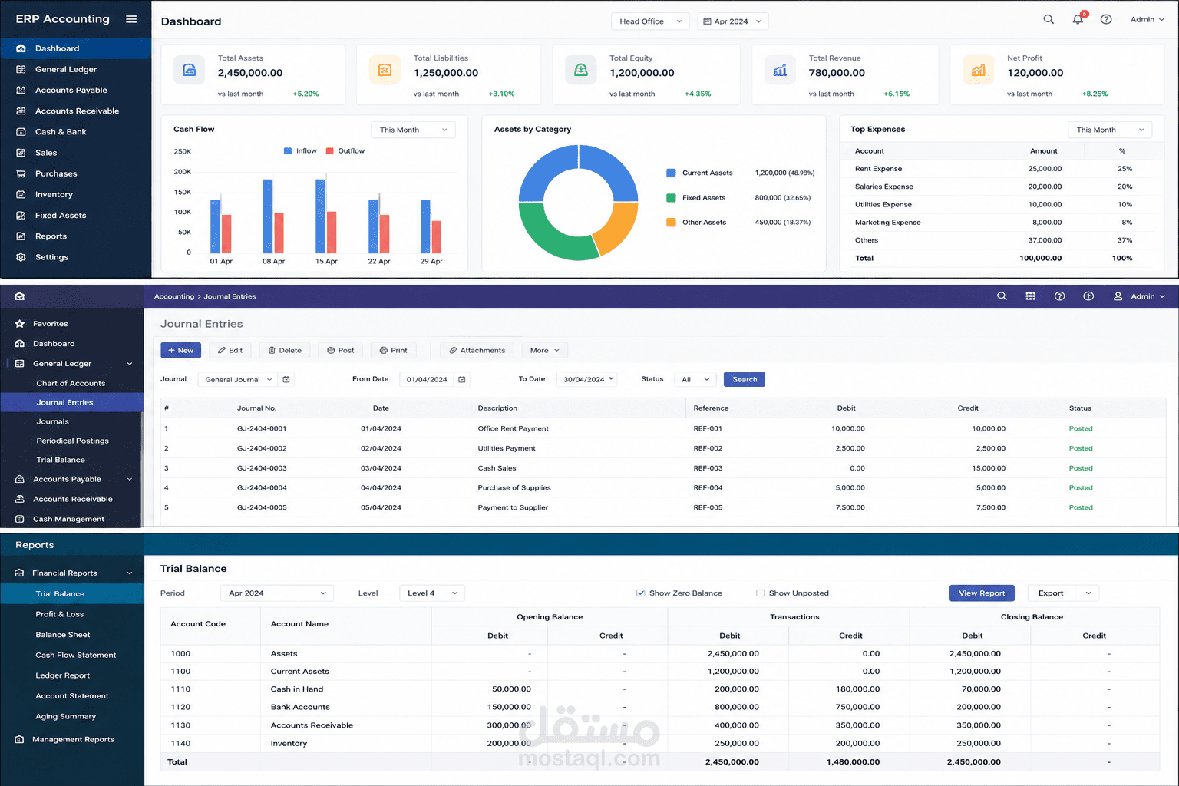Click the icon beside General Journal dropdown
This screenshot has width=1179, height=786.
286,379
